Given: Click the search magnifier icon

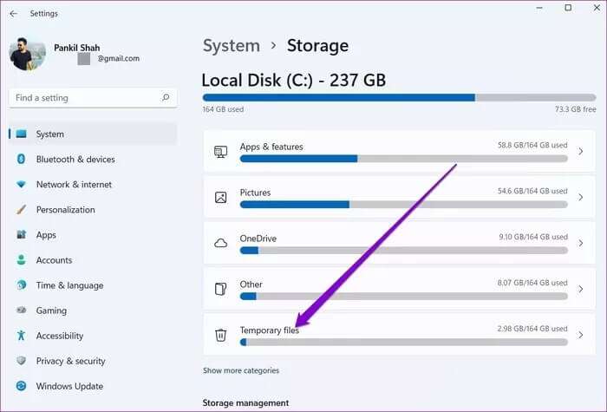Looking at the screenshot, I should pos(166,97).
